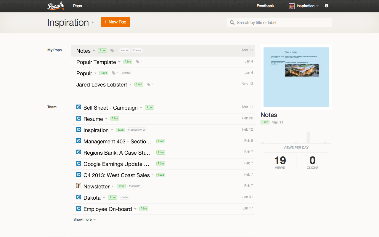Open the dropdown arrow next to Resume
The width and height of the screenshot is (379, 237).
coord(106,119)
